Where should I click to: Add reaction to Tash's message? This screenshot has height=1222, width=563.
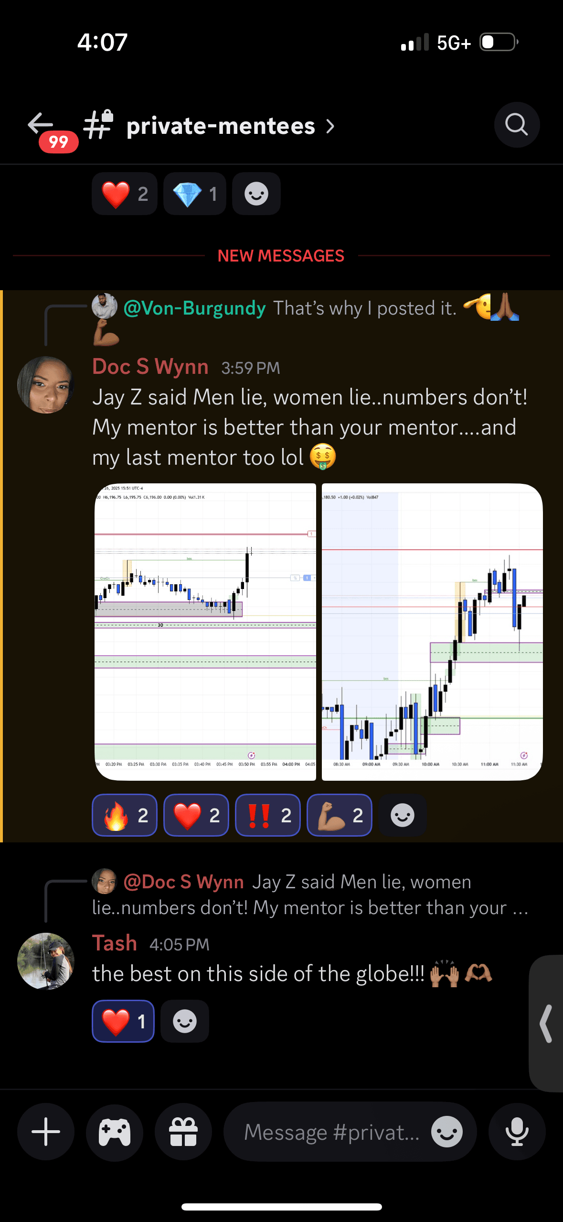tap(185, 1021)
